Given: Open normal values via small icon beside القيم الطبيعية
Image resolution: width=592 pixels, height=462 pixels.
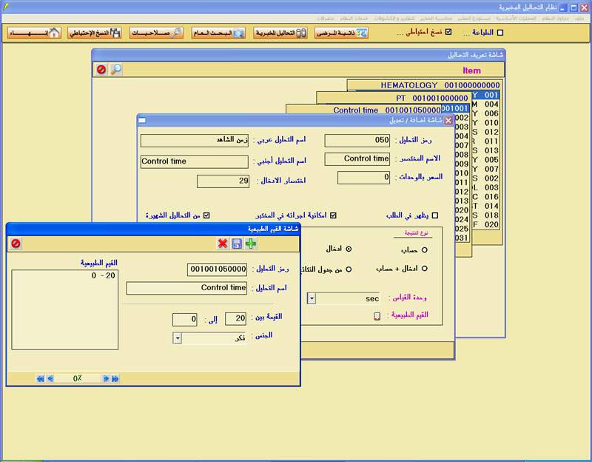Looking at the screenshot, I should tap(377, 316).
